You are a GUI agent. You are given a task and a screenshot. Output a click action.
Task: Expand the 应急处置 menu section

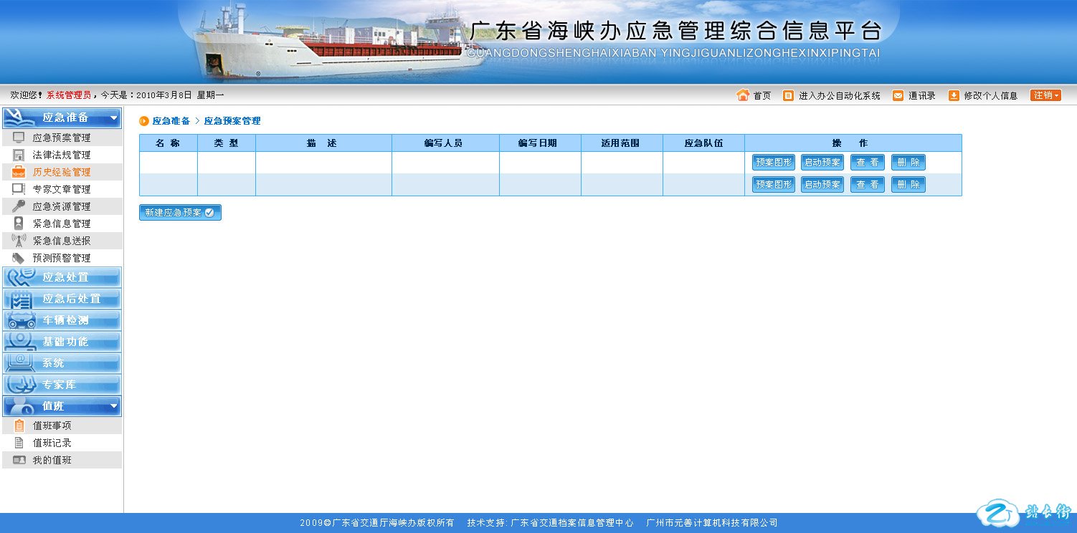(x=62, y=277)
